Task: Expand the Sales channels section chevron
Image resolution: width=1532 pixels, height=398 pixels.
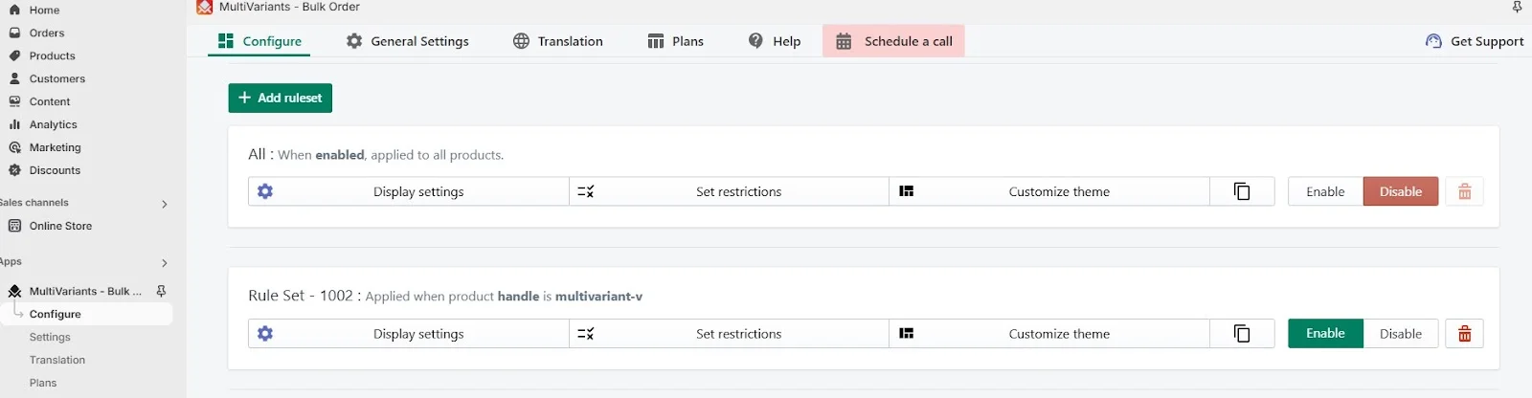Action: (165, 204)
